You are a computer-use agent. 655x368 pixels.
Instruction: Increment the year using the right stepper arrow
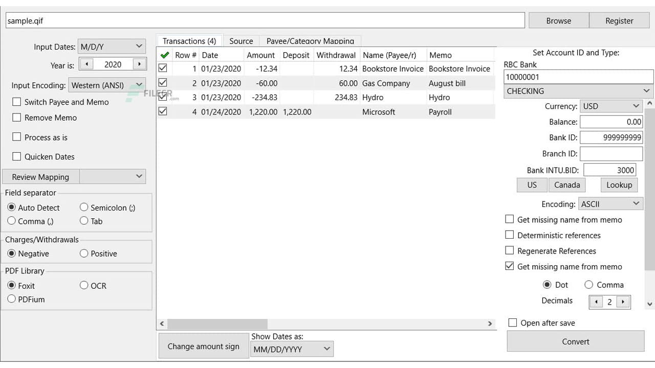139,64
